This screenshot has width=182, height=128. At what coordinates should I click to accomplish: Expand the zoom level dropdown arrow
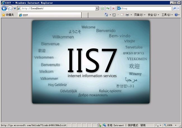pyautogui.click(x=176, y=125)
